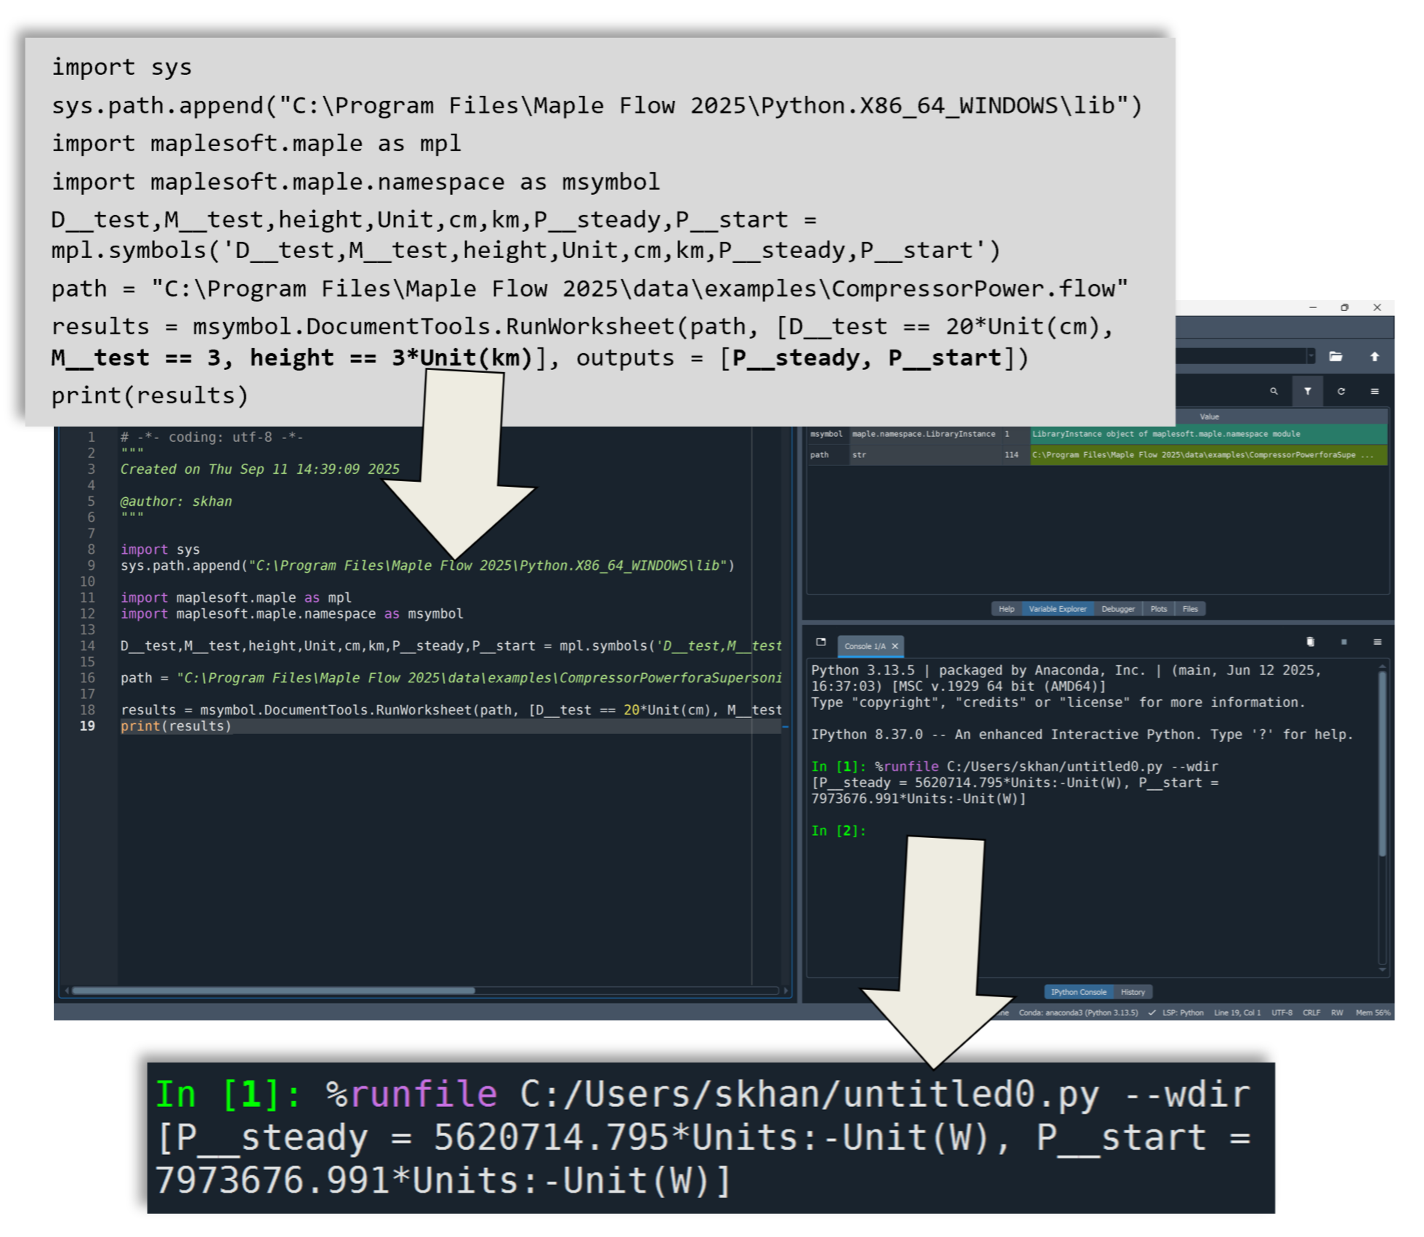
Task: Click the console vertical scrollbar
Action: pos(1382,763)
